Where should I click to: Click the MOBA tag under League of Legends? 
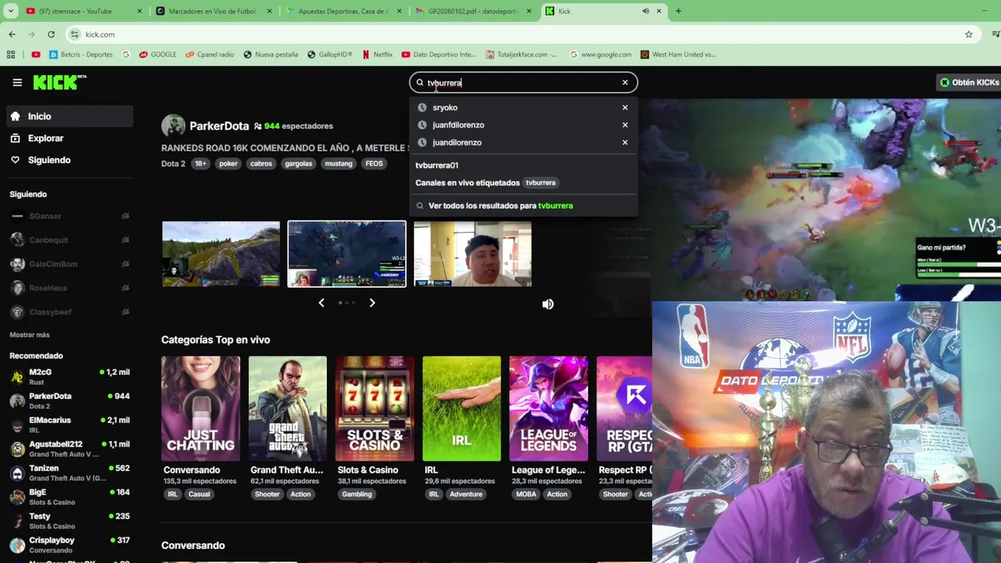(x=526, y=494)
